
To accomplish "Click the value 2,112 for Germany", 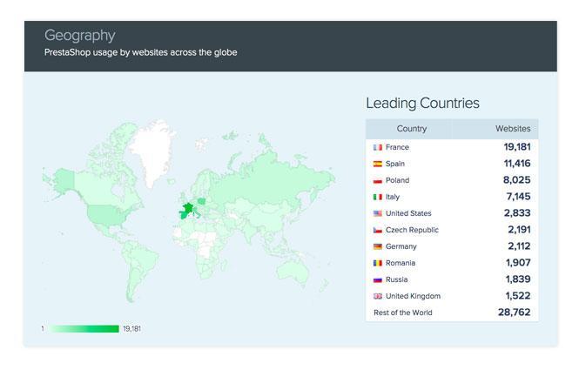I will (519, 246).
